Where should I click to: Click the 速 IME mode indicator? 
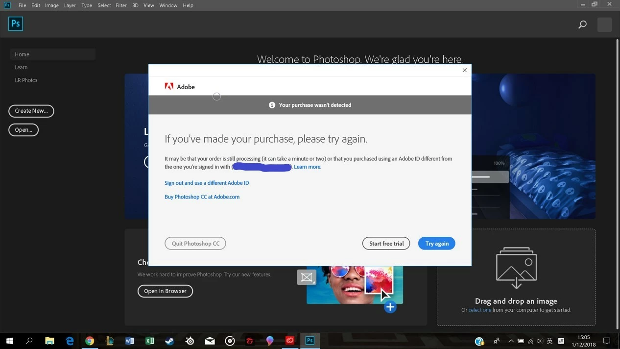tap(561, 341)
